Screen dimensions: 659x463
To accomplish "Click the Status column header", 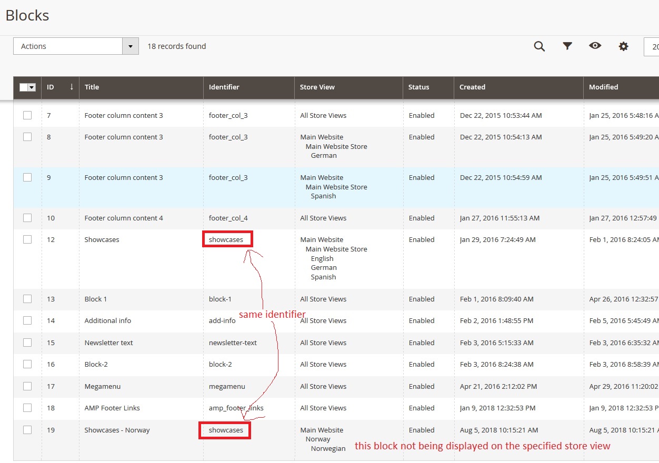I will click(x=419, y=87).
